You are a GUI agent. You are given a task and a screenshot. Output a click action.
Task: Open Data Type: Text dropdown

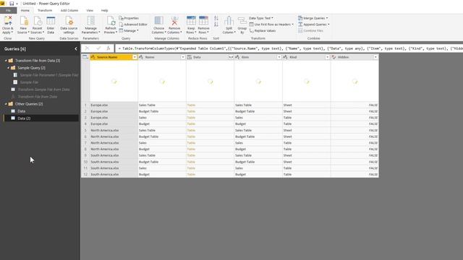tap(261, 18)
